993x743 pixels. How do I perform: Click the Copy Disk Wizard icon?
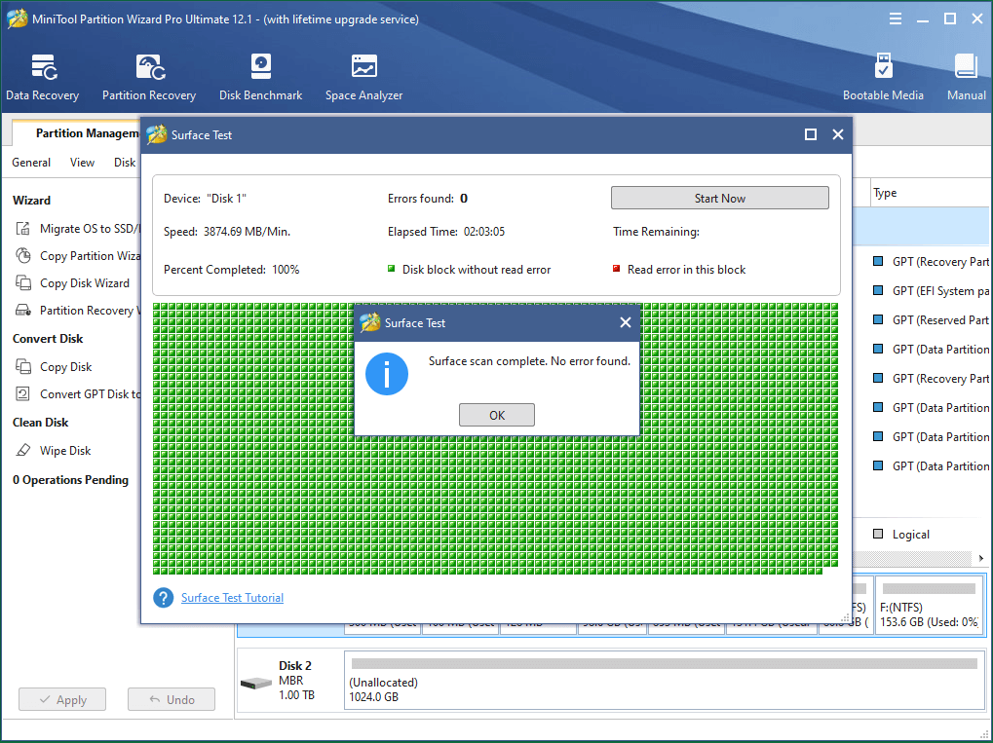point(22,283)
